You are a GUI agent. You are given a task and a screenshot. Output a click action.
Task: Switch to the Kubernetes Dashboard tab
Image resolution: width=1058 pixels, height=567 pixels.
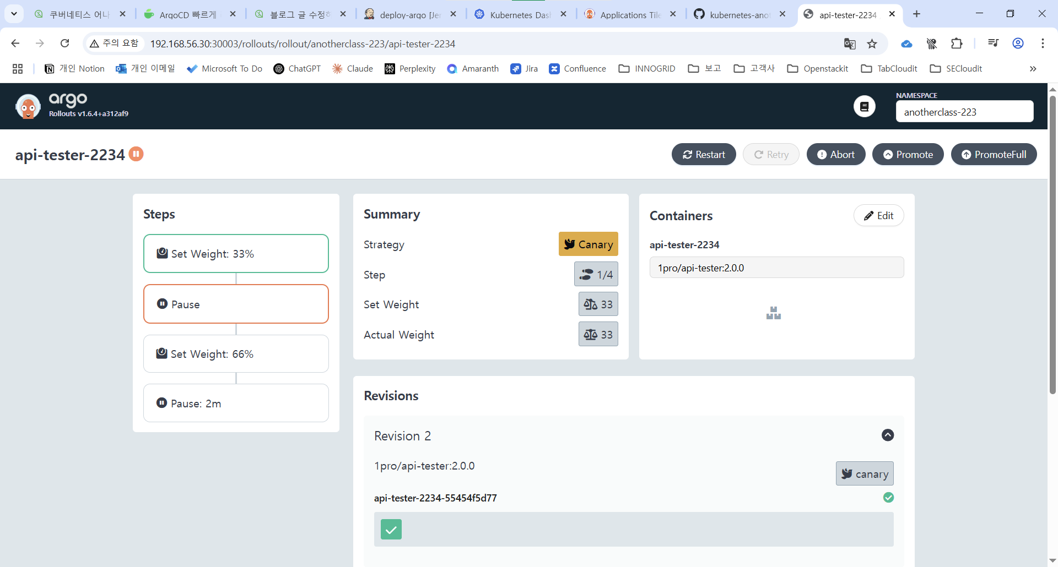pos(521,14)
